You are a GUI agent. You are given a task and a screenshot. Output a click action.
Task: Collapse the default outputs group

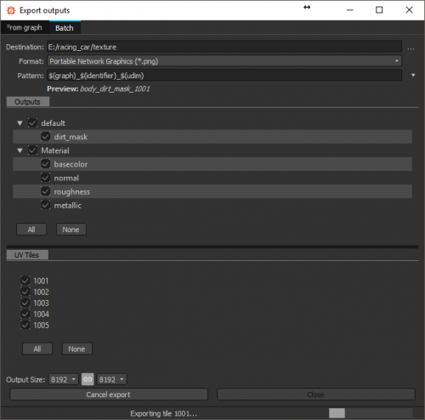click(x=20, y=123)
